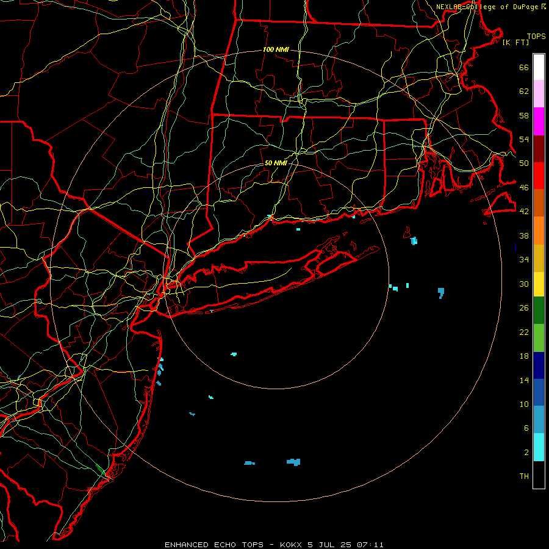Image resolution: width=549 pixels, height=549 pixels.
Task: Click the cyan 2 kft legend swatch
Action: [x=539, y=447]
